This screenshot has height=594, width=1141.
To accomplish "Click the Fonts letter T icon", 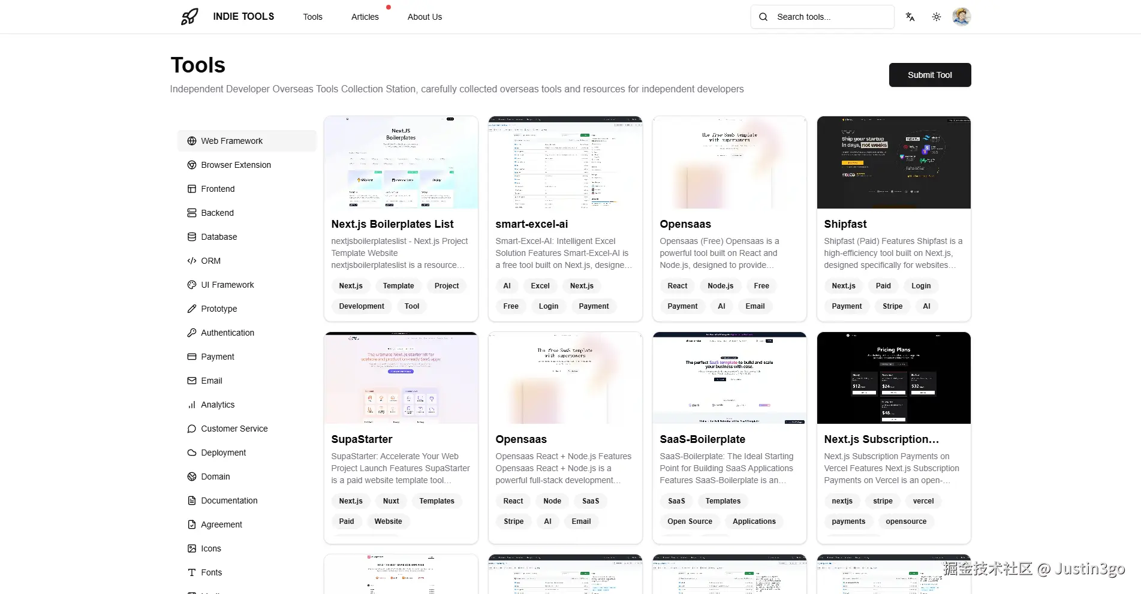I will 192,572.
